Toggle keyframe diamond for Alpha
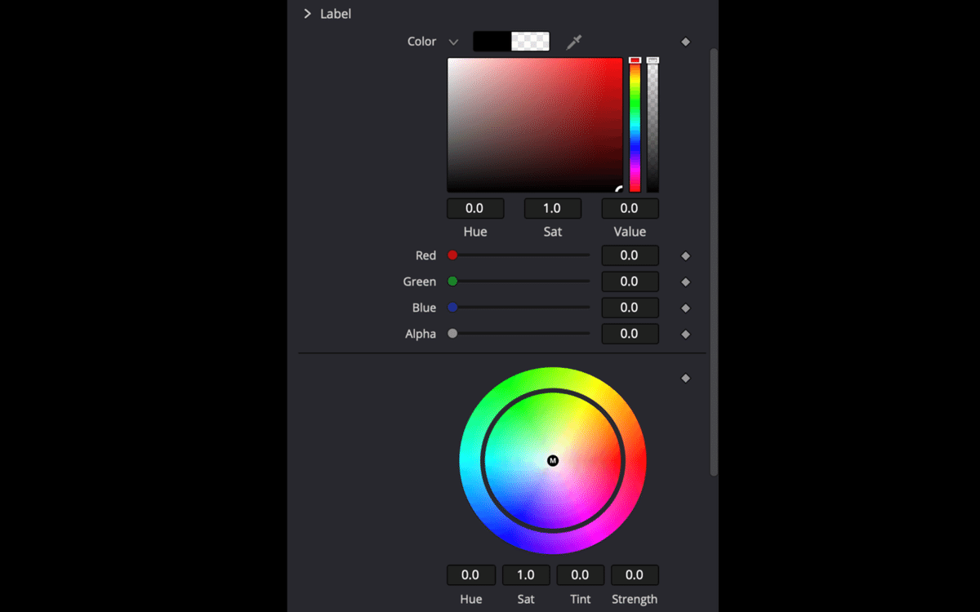 click(685, 334)
